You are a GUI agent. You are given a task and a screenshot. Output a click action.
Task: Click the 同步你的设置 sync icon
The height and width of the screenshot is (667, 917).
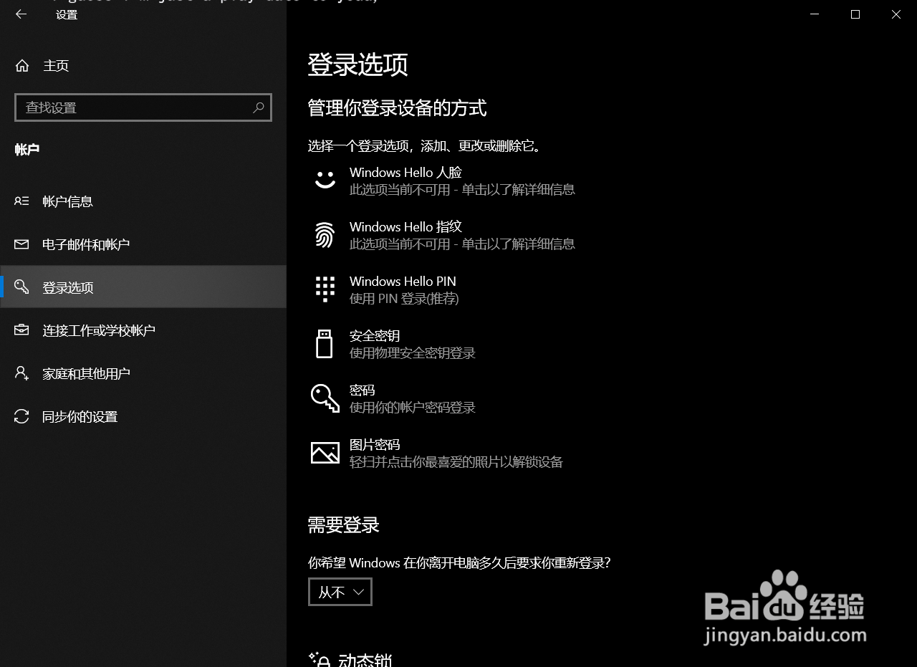click(21, 416)
